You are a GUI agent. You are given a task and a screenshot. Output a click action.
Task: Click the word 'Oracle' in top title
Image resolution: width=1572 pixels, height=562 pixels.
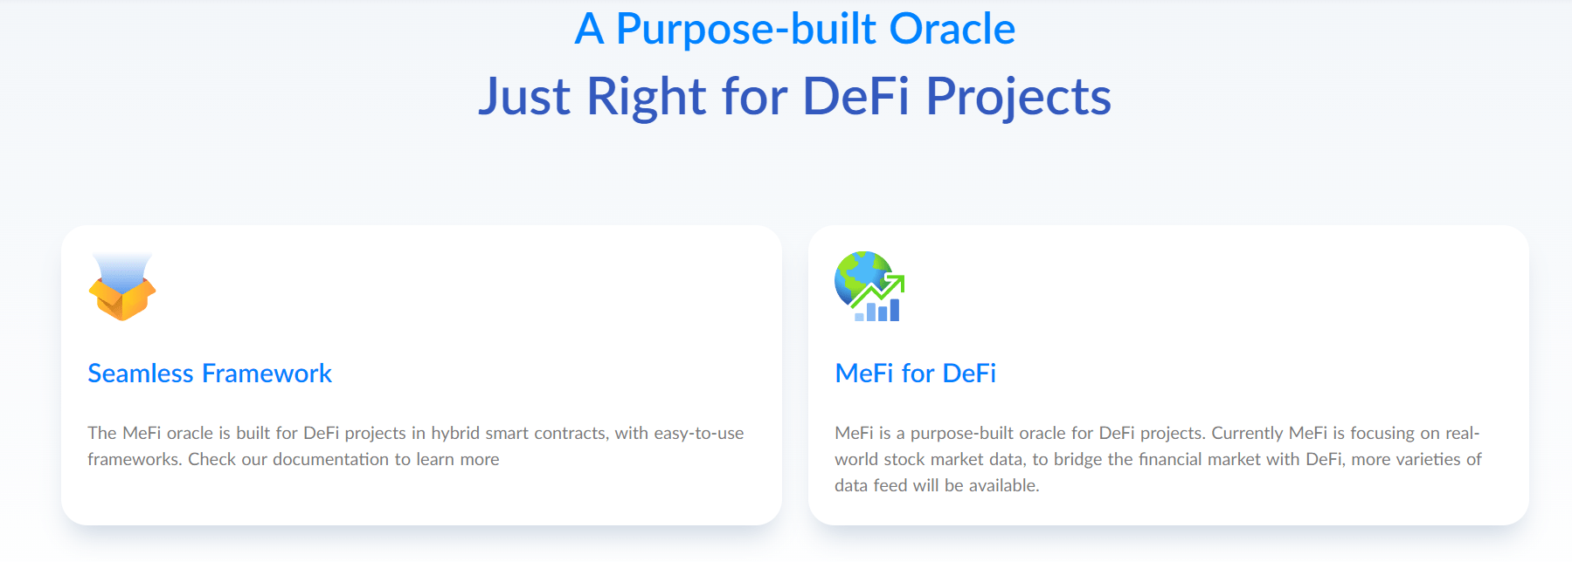952,29
